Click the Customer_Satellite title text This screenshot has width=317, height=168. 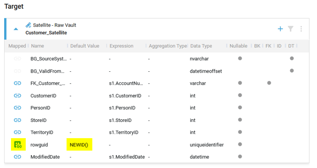pyautogui.click(x=46, y=33)
